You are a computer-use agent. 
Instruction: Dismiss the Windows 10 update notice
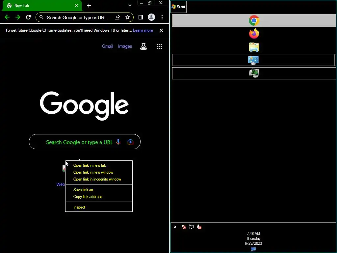point(161,30)
